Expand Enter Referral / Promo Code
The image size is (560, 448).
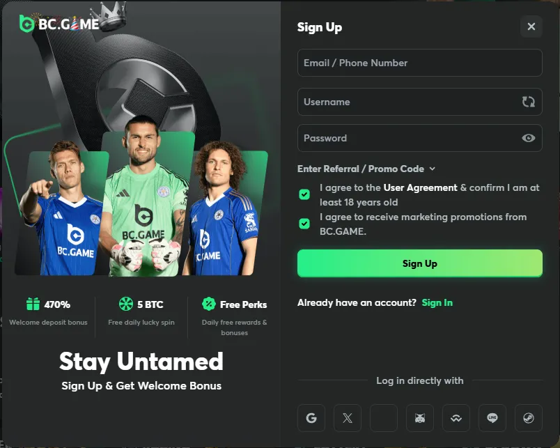[366, 169]
